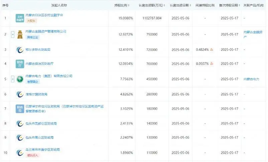Select the 2.4131% shareholding cell

(x=126, y=124)
